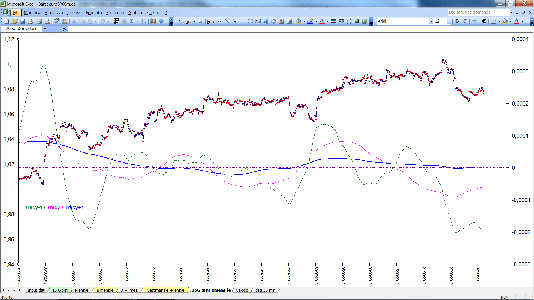Click the Euro currency format button
Screen dimensions: 534x300
point(484,21)
